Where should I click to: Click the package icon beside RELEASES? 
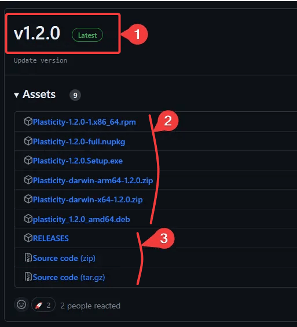click(28, 238)
